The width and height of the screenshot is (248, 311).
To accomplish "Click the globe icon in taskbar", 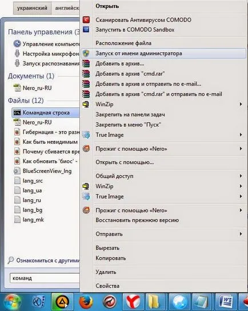I will click(x=179, y=302).
